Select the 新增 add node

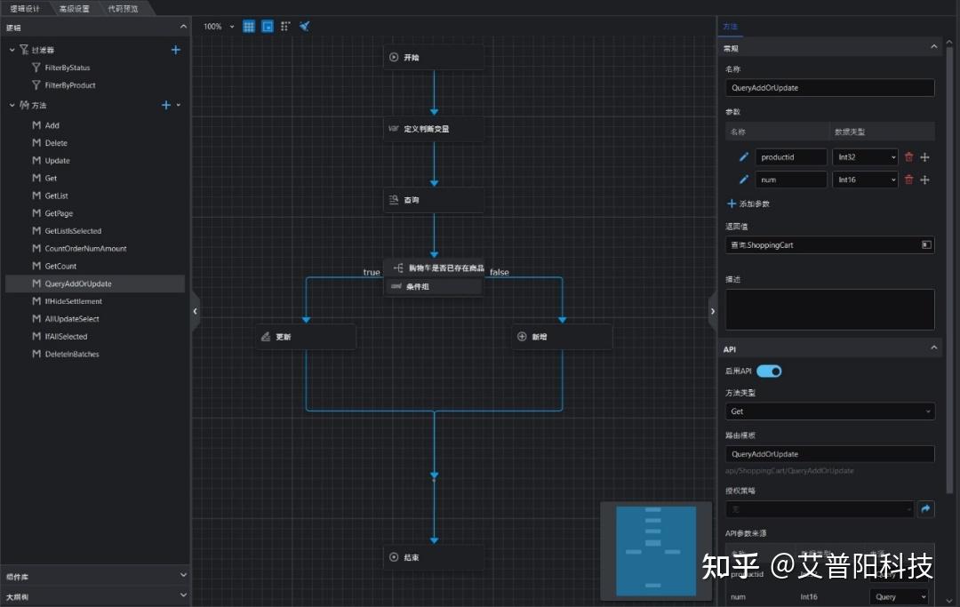pos(562,337)
